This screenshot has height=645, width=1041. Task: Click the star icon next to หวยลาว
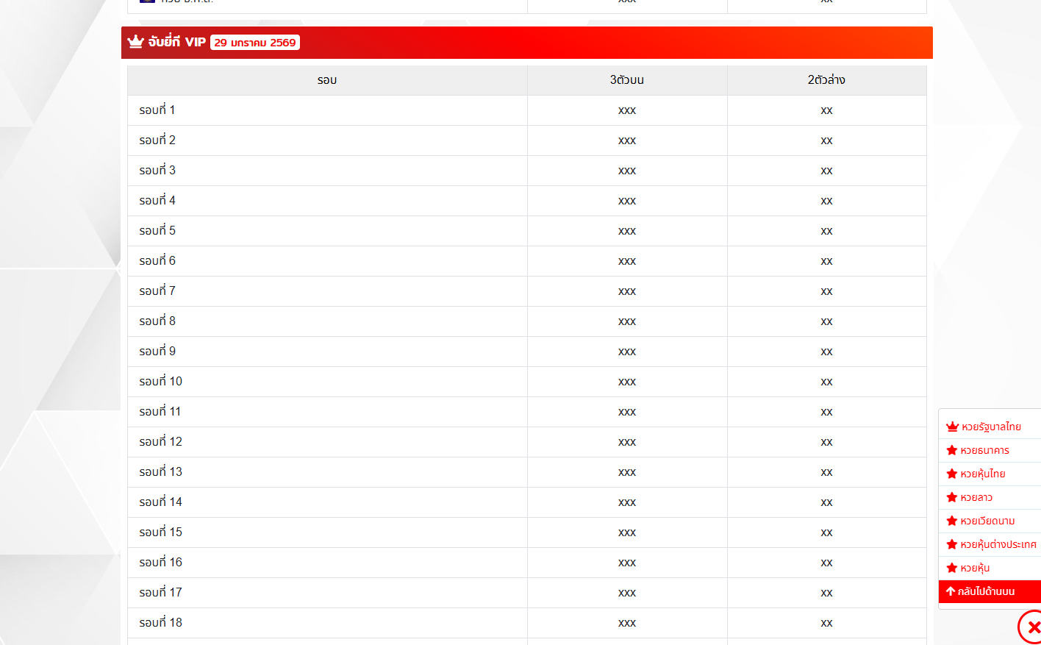coord(951,497)
